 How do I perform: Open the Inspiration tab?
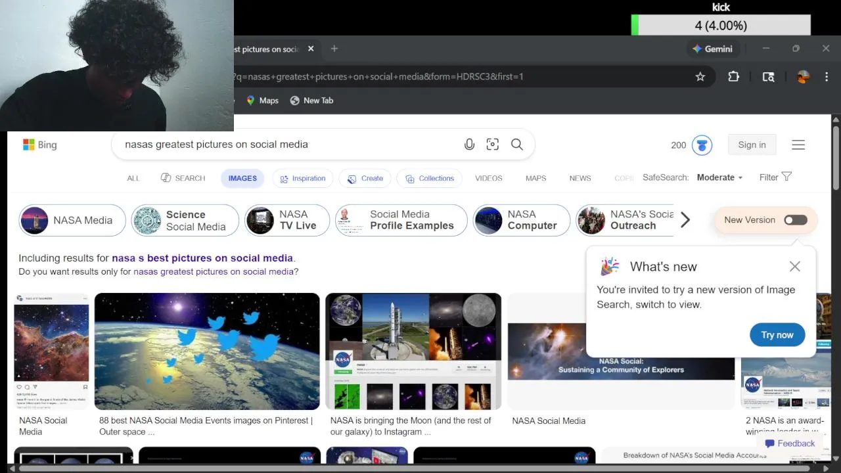coord(303,178)
